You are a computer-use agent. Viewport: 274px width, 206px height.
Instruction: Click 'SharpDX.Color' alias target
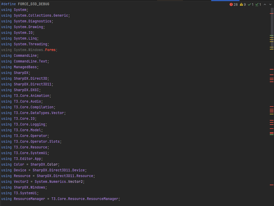(44, 165)
